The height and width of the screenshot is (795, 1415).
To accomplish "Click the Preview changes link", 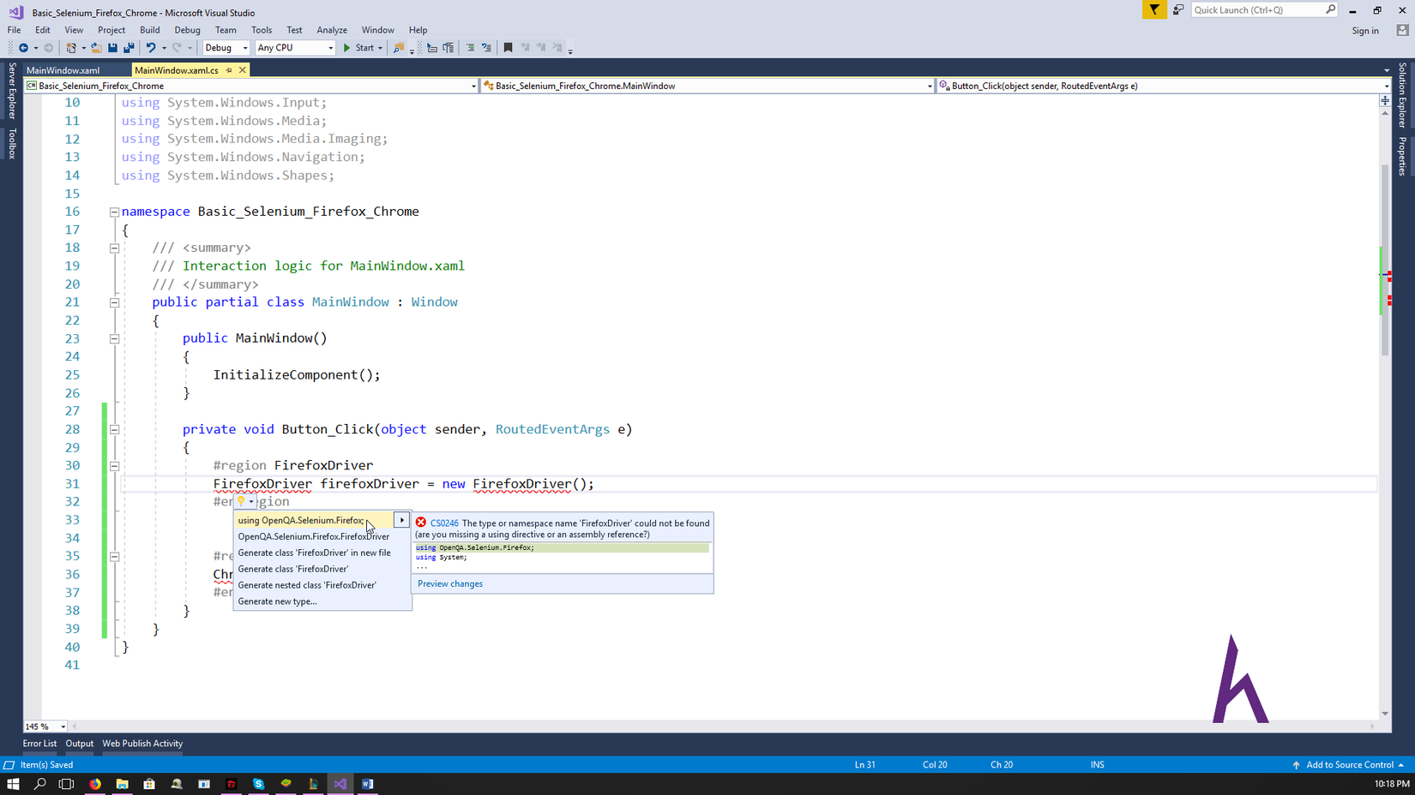I will point(449,584).
